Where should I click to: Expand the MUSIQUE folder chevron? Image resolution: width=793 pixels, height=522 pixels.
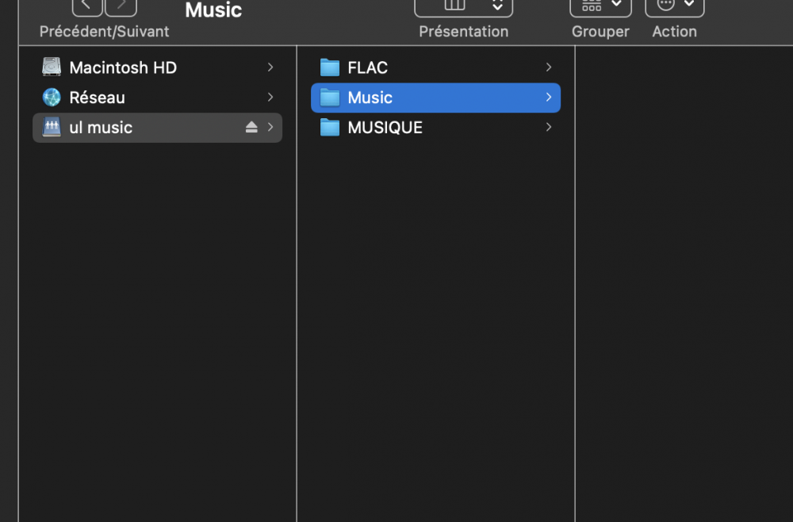tap(549, 127)
